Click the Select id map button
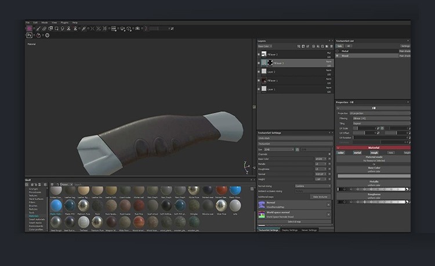Screen dimensions: 435x266 294,221
